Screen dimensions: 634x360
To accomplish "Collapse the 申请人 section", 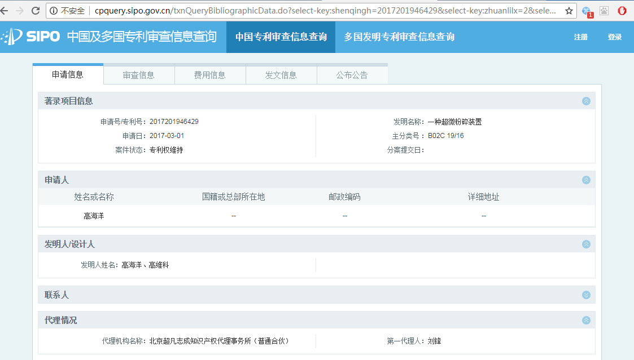I will tap(586, 180).
